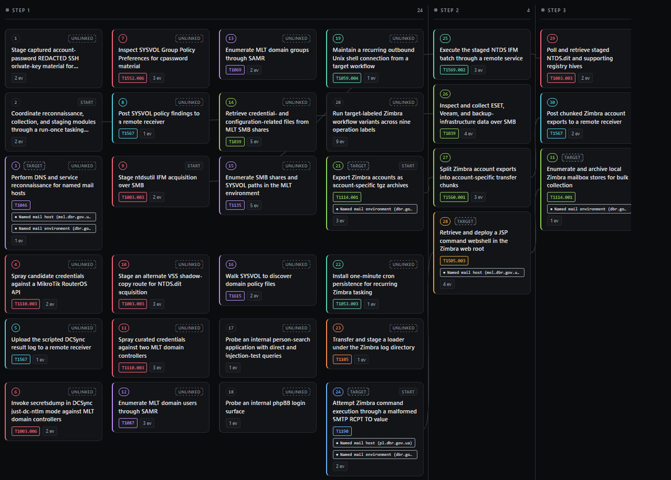The width and height of the screenshot is (671, 480).
Task: Open the T1560.001 technique tag
Action: click(x=455, y=197)
